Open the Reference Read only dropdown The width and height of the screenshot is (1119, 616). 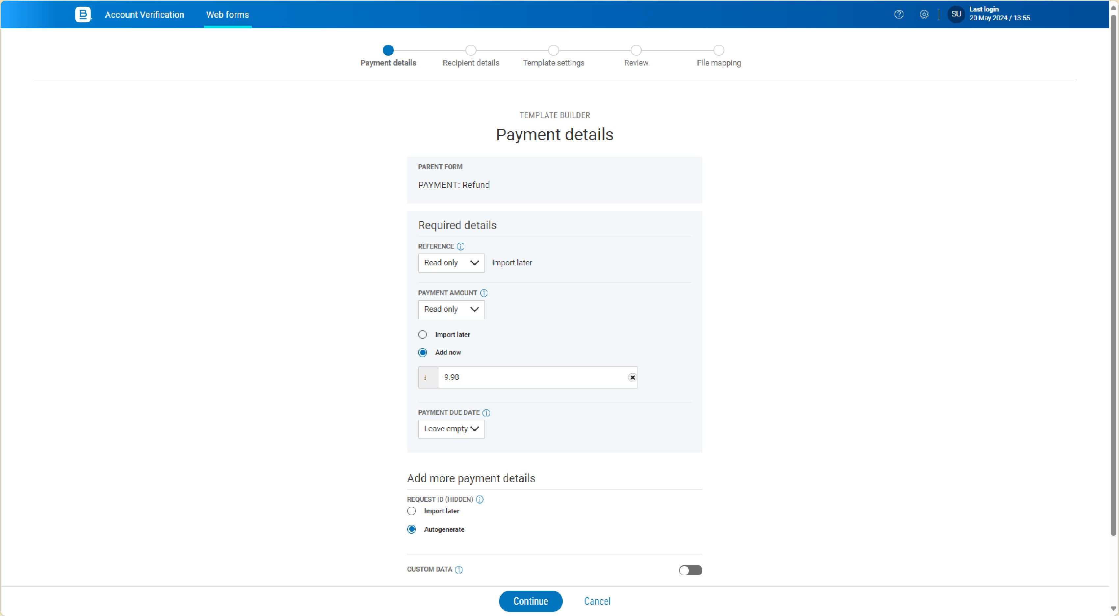(451, 263)
